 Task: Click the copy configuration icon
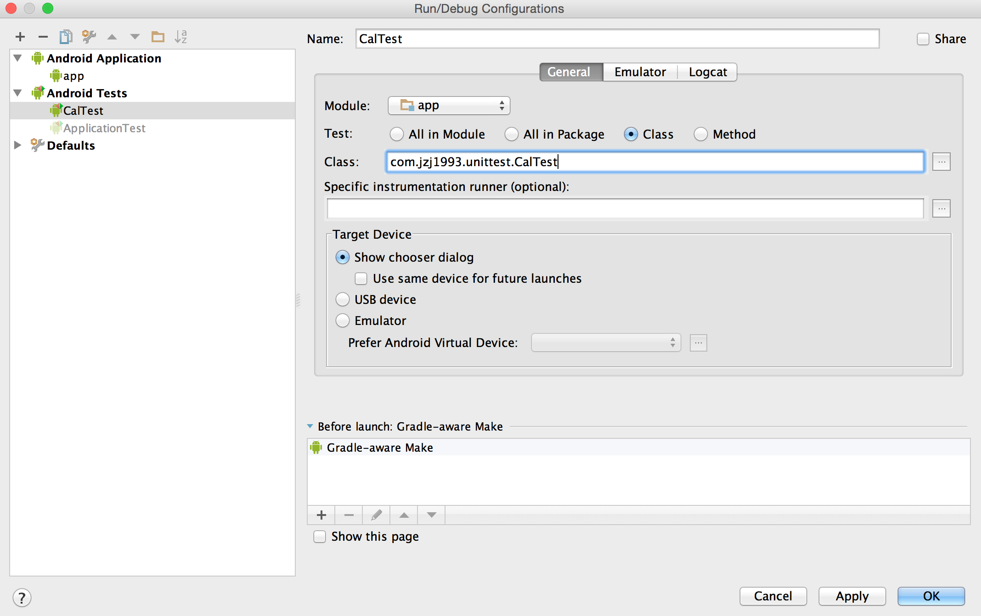66,37
